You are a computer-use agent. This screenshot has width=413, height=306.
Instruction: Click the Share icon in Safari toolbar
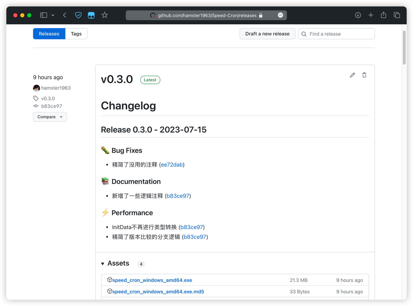[x=384, y=15]
